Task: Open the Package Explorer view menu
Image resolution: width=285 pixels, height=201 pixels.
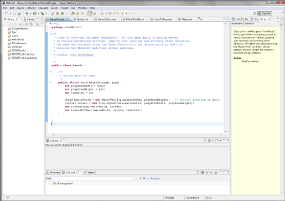Action: pos(42,24)
